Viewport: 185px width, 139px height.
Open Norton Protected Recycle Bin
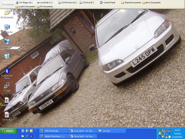[x=7, y=57]
